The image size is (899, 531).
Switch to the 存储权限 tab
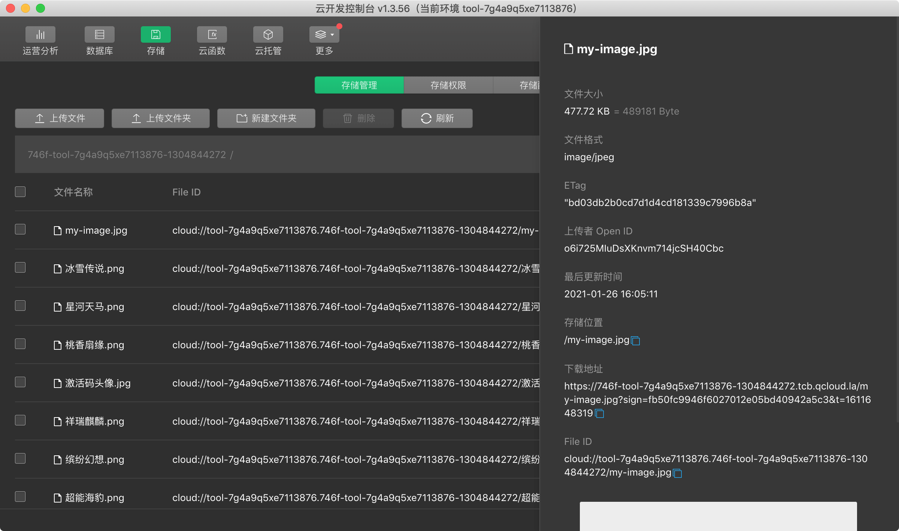pos(448,85)
